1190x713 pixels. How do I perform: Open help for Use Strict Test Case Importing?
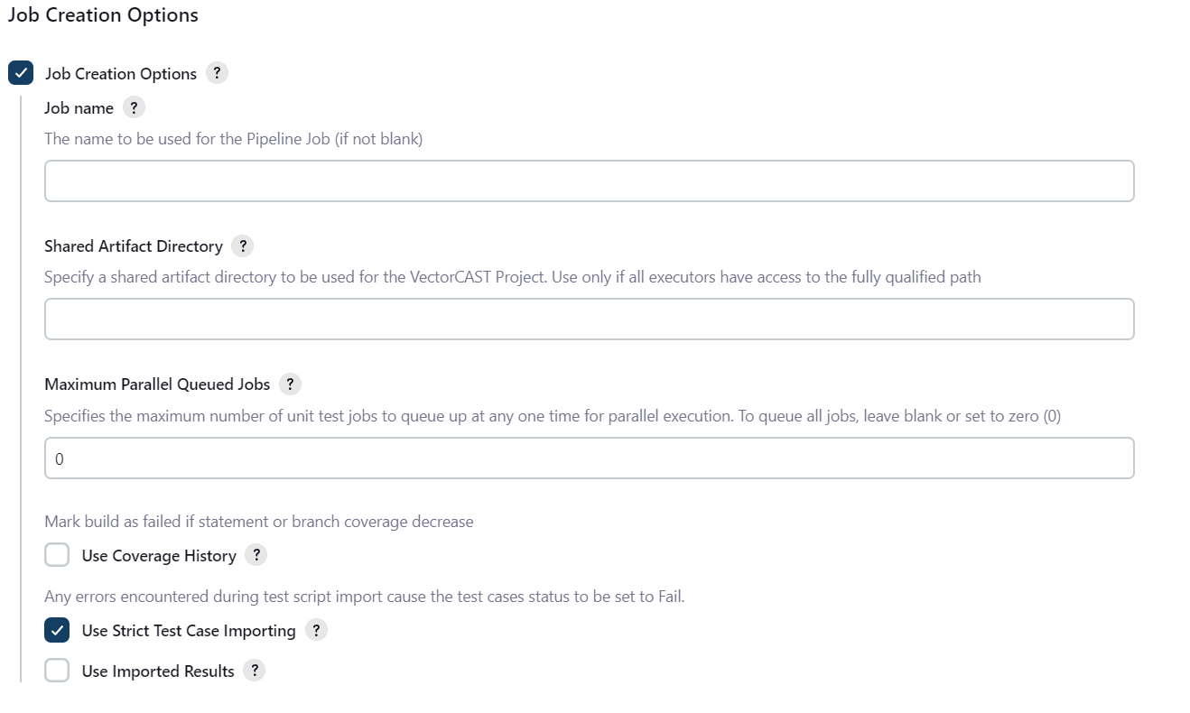[x=316, y=630]
